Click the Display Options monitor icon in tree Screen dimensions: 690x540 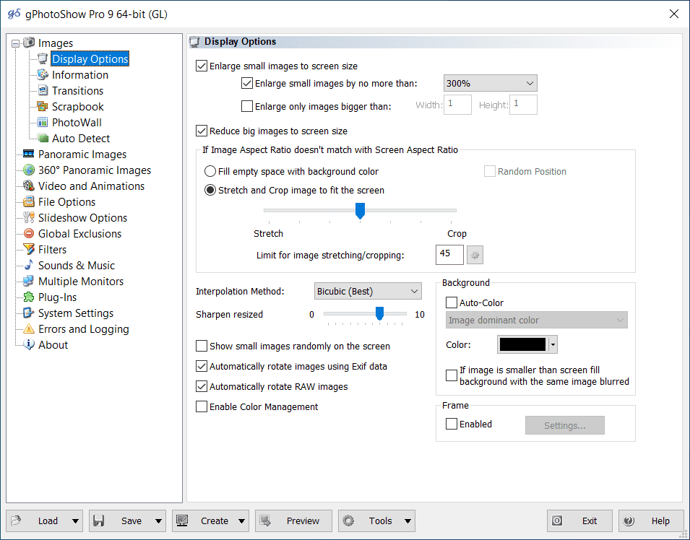[x=43, y=58]
